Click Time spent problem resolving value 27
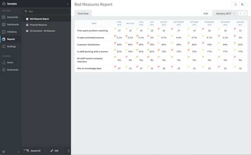251x155 pixels. [x=179, y=30]
